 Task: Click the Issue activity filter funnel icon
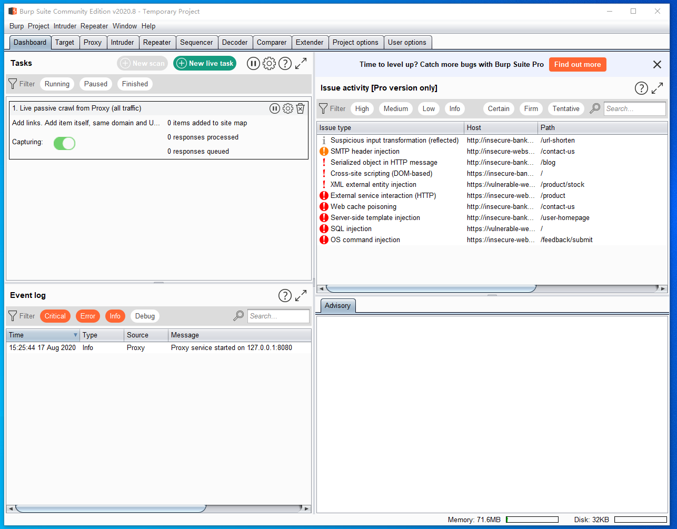[324, 108]
